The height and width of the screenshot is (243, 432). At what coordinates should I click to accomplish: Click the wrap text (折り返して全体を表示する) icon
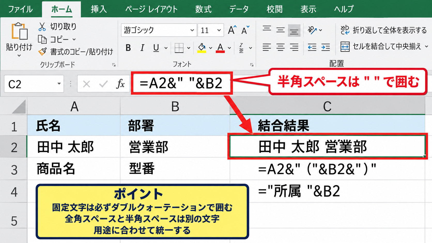tap(345, 30)
